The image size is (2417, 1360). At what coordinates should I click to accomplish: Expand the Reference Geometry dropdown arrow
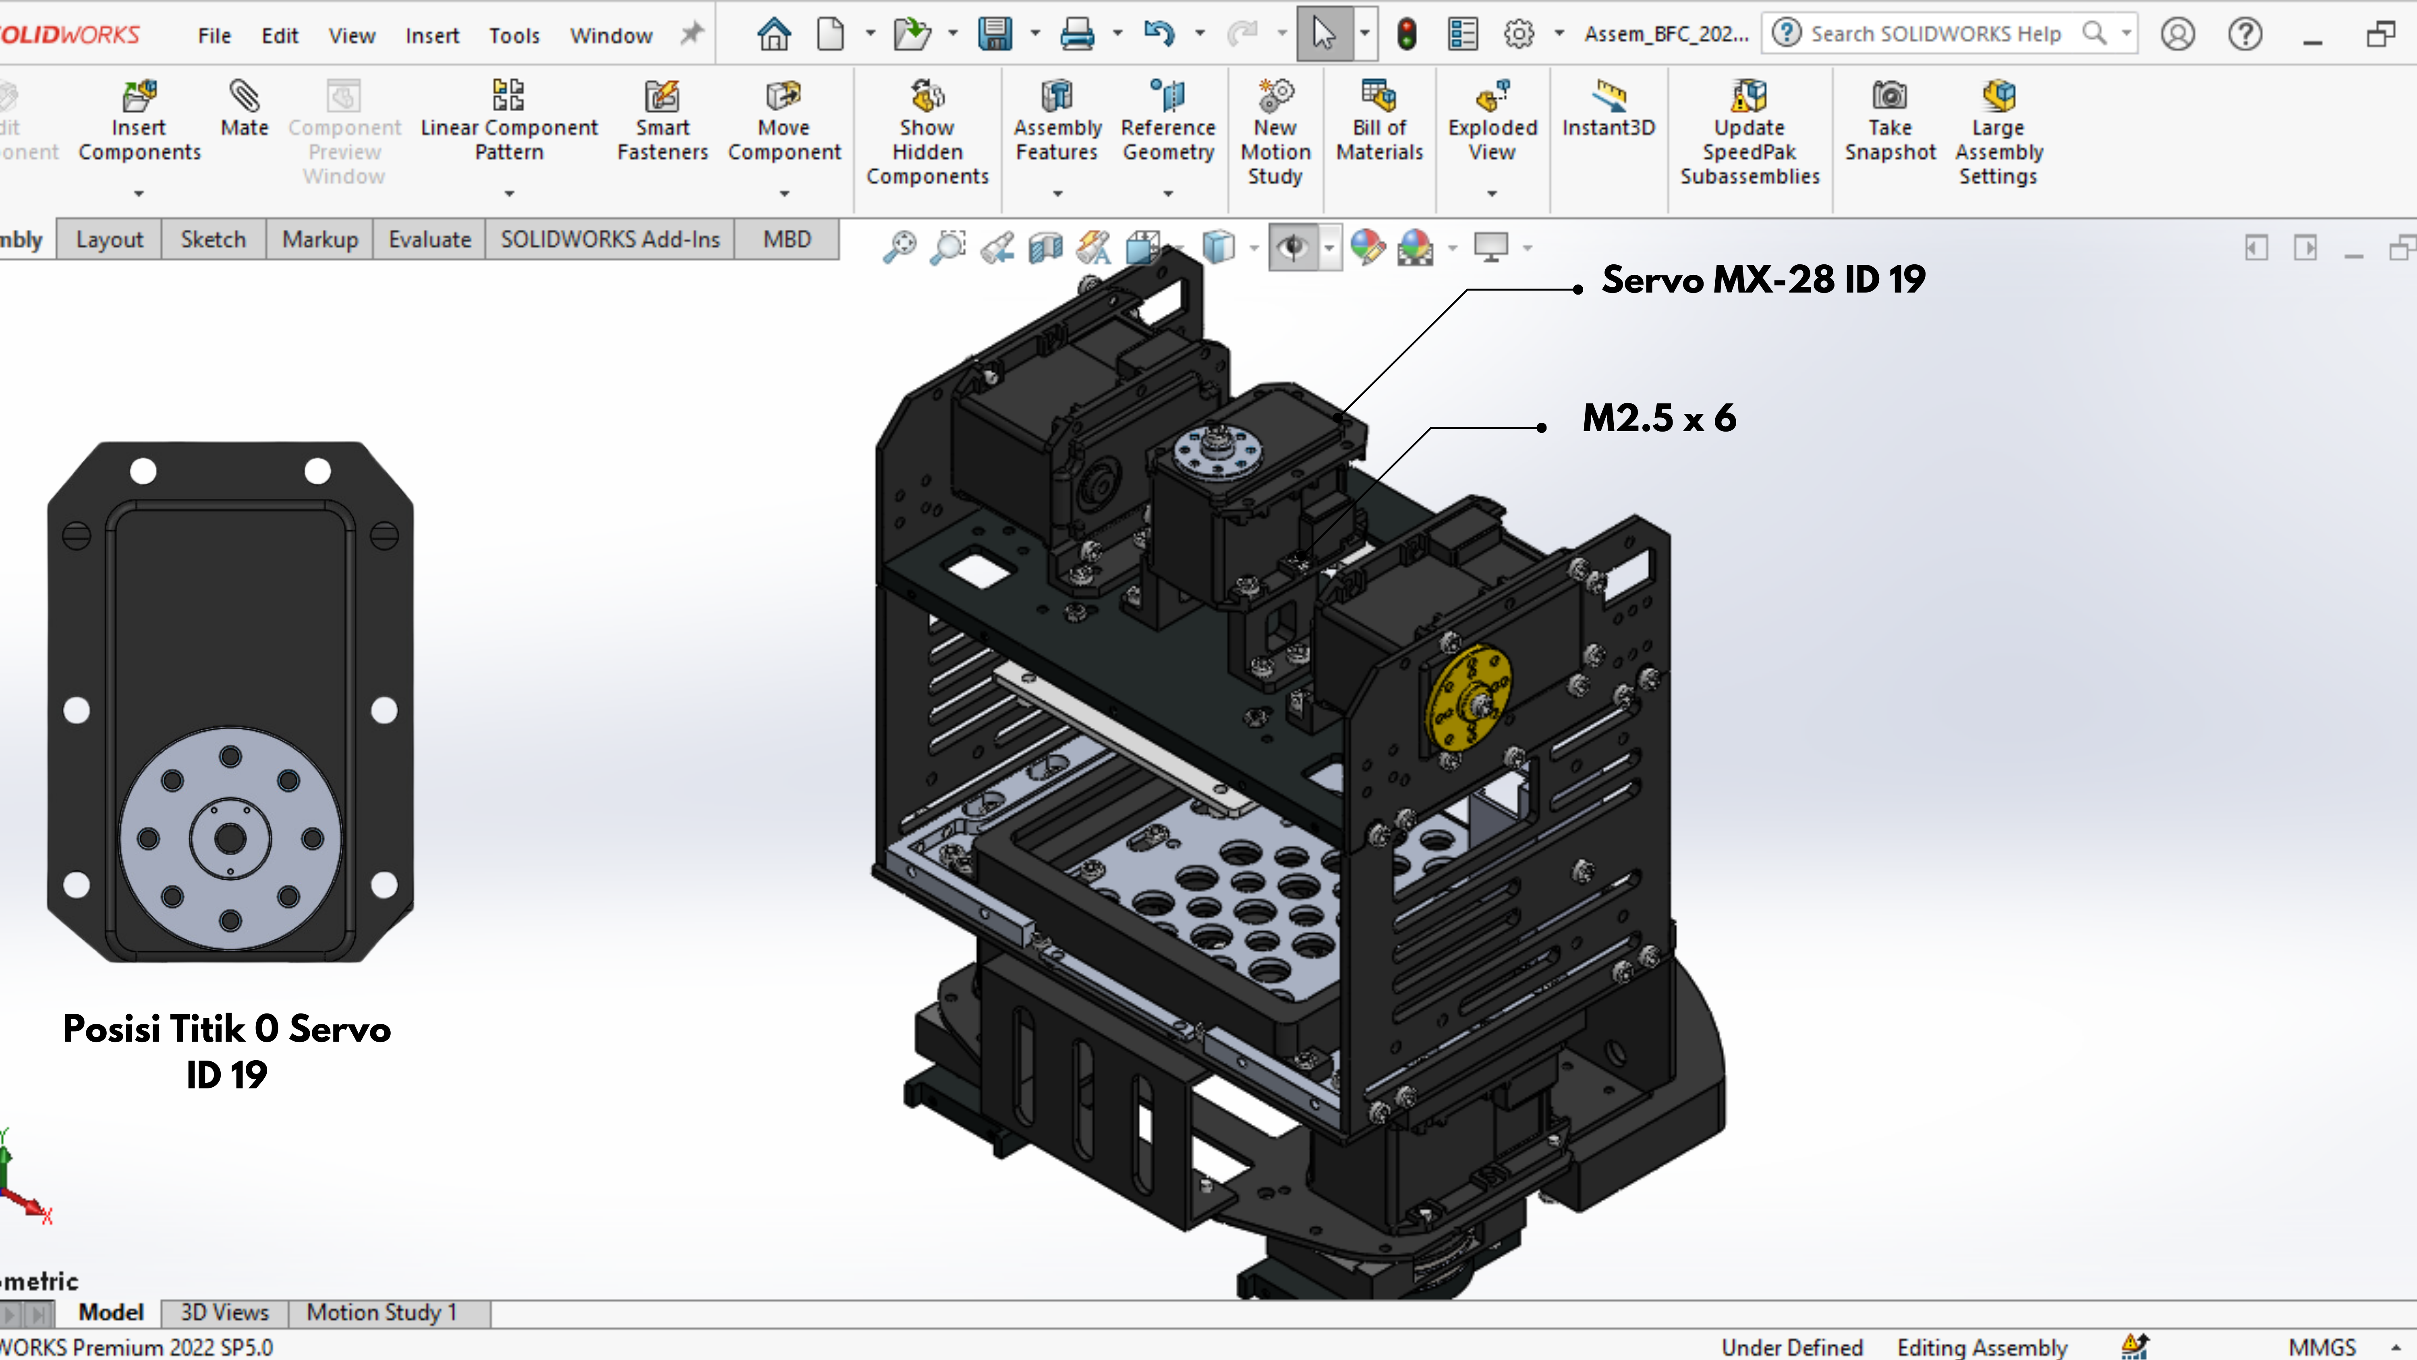[1168, 194]
